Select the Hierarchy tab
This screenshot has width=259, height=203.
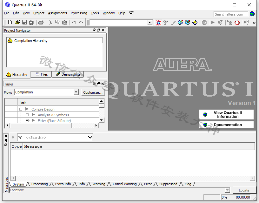pyautogui.click(x=17, y=75)
